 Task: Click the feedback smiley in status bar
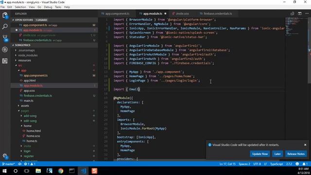[x=297, y=164]
